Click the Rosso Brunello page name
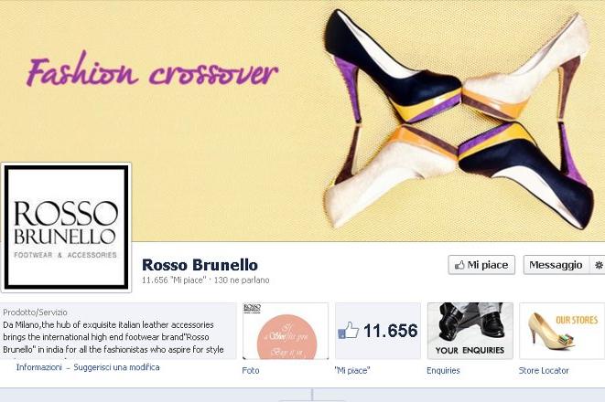 [200, 265]
